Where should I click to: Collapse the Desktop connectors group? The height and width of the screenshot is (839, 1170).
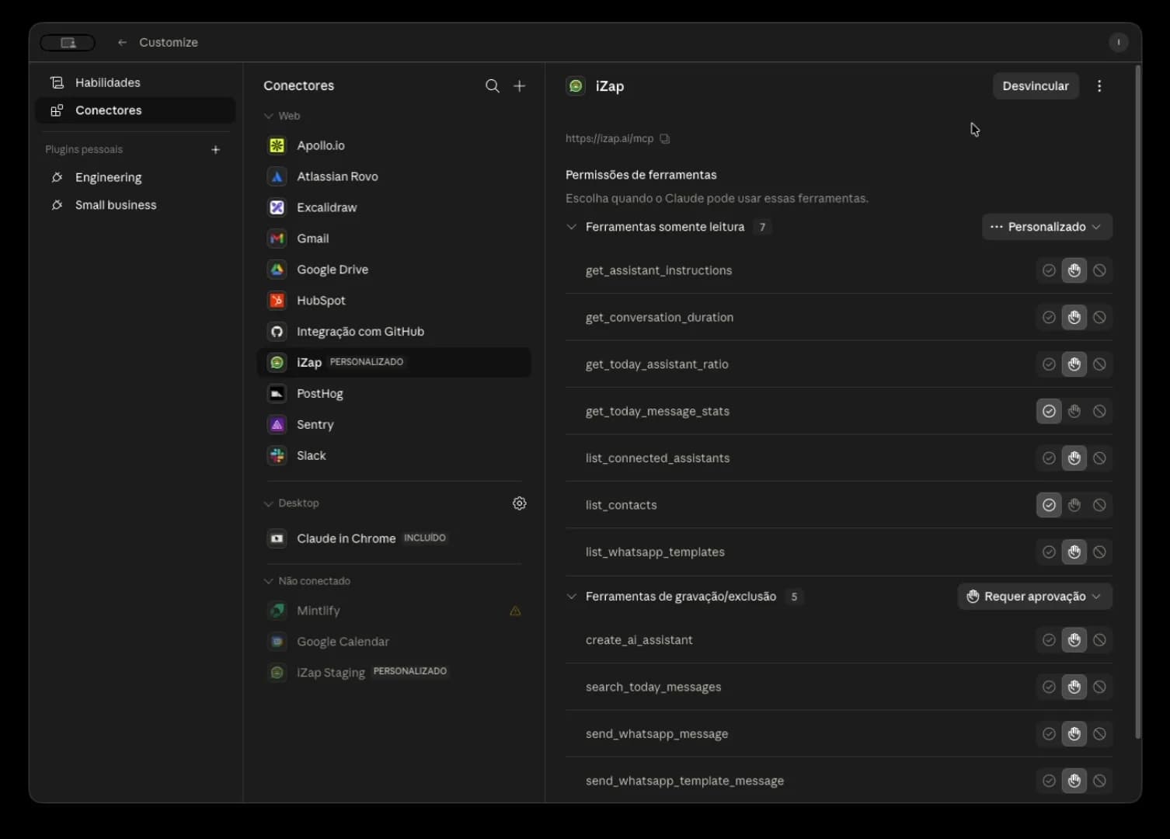click(x=269, y=503)
